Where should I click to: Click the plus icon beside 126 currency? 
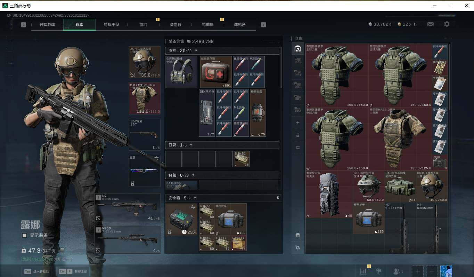pos(414,24)
